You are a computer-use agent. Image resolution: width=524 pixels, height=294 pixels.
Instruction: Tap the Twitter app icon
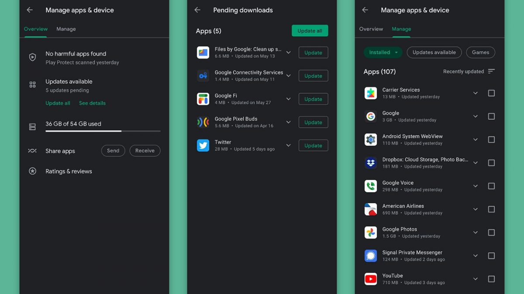coord(203,145)
